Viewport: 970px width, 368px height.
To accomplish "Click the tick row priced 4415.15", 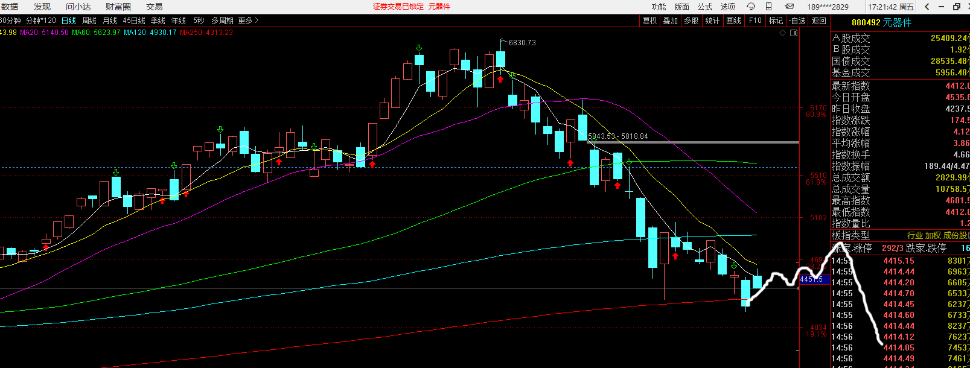I will pyautogui.click(x=900, y=261).
